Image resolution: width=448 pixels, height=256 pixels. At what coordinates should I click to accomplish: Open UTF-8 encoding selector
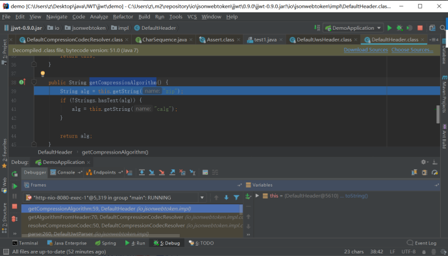click(x=408, y=251)
